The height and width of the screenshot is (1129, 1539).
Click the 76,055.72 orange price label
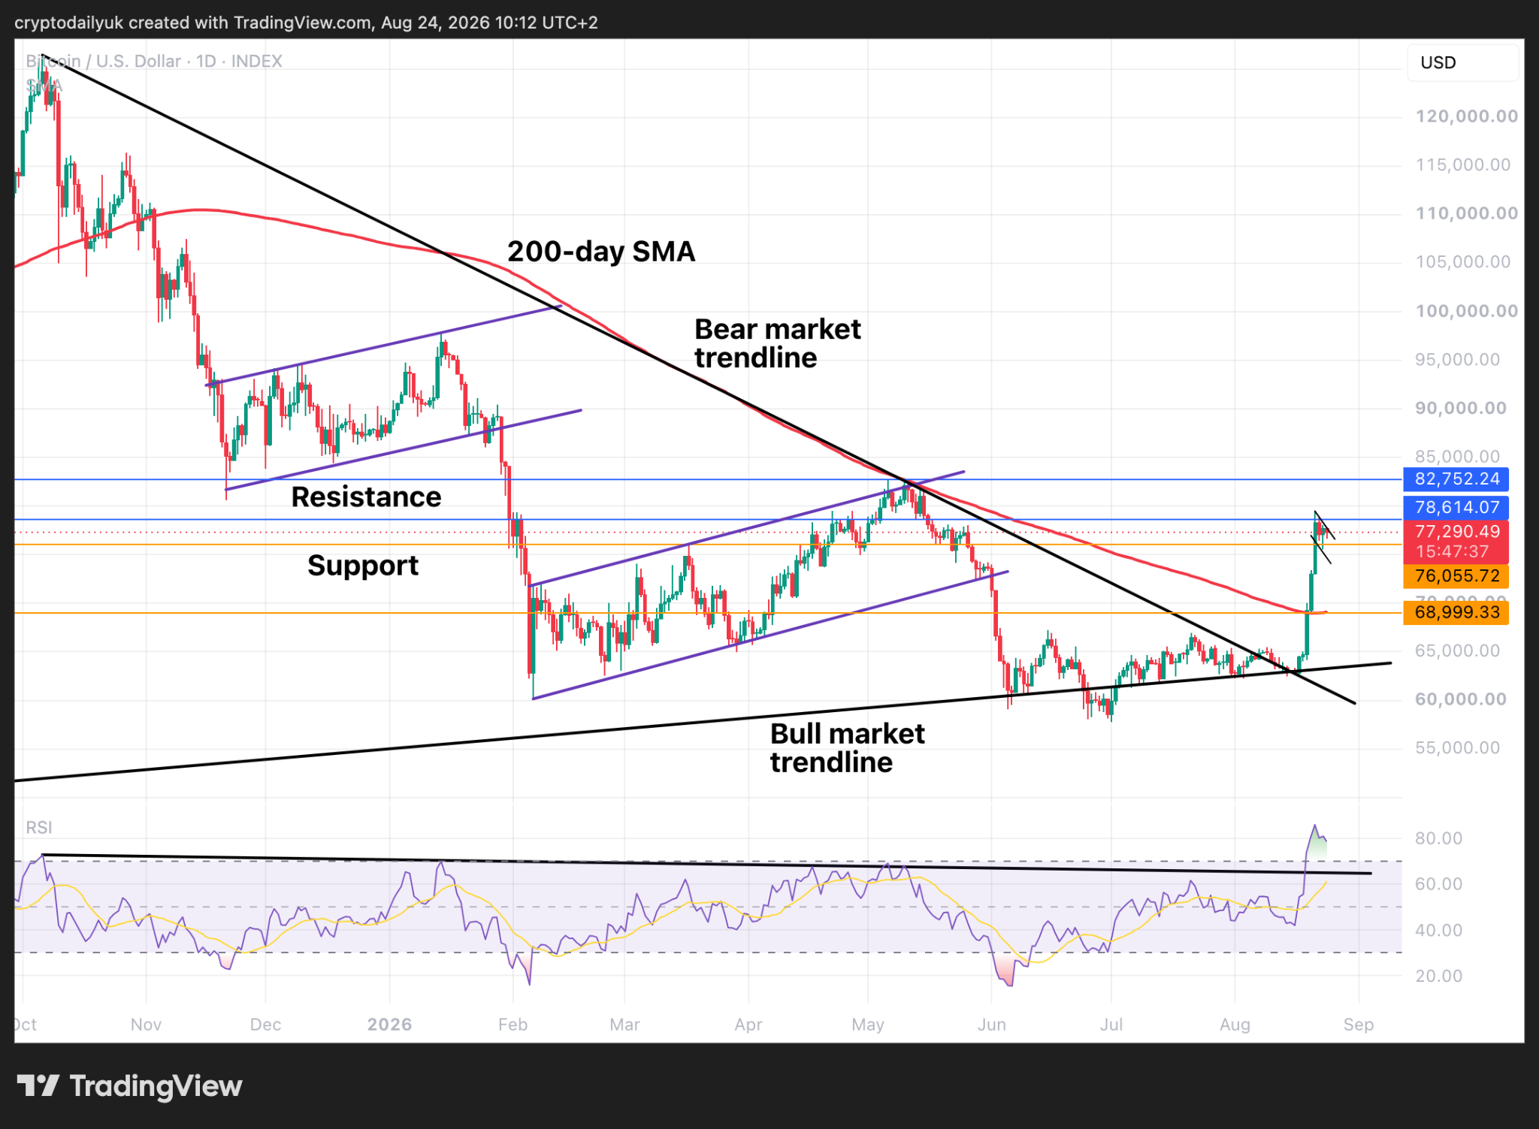(x=1456, y=575)
